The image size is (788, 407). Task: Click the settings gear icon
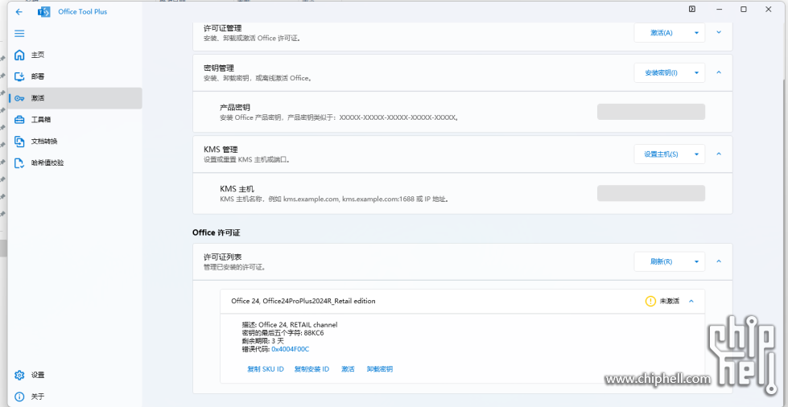tap(19, 375)
